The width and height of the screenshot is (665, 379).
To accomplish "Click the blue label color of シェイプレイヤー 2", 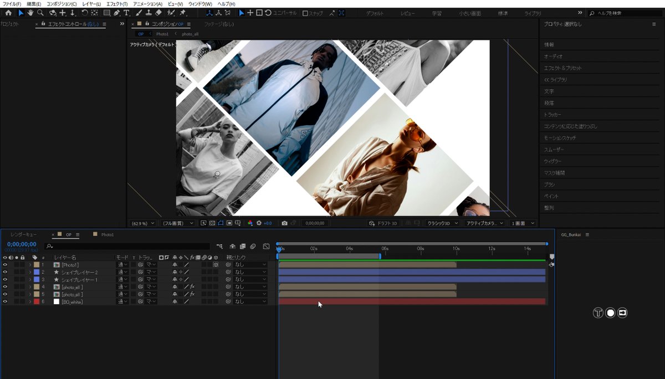I will (x=37, y=272).
